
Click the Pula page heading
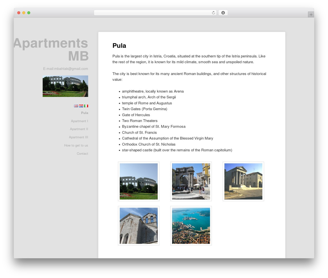pyautogui.click(x=119, y=46)
